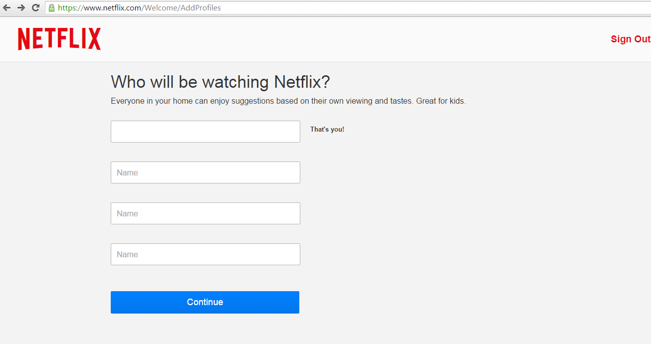Click the 'Everyone in your home can enjoy' description

point(288,101)
